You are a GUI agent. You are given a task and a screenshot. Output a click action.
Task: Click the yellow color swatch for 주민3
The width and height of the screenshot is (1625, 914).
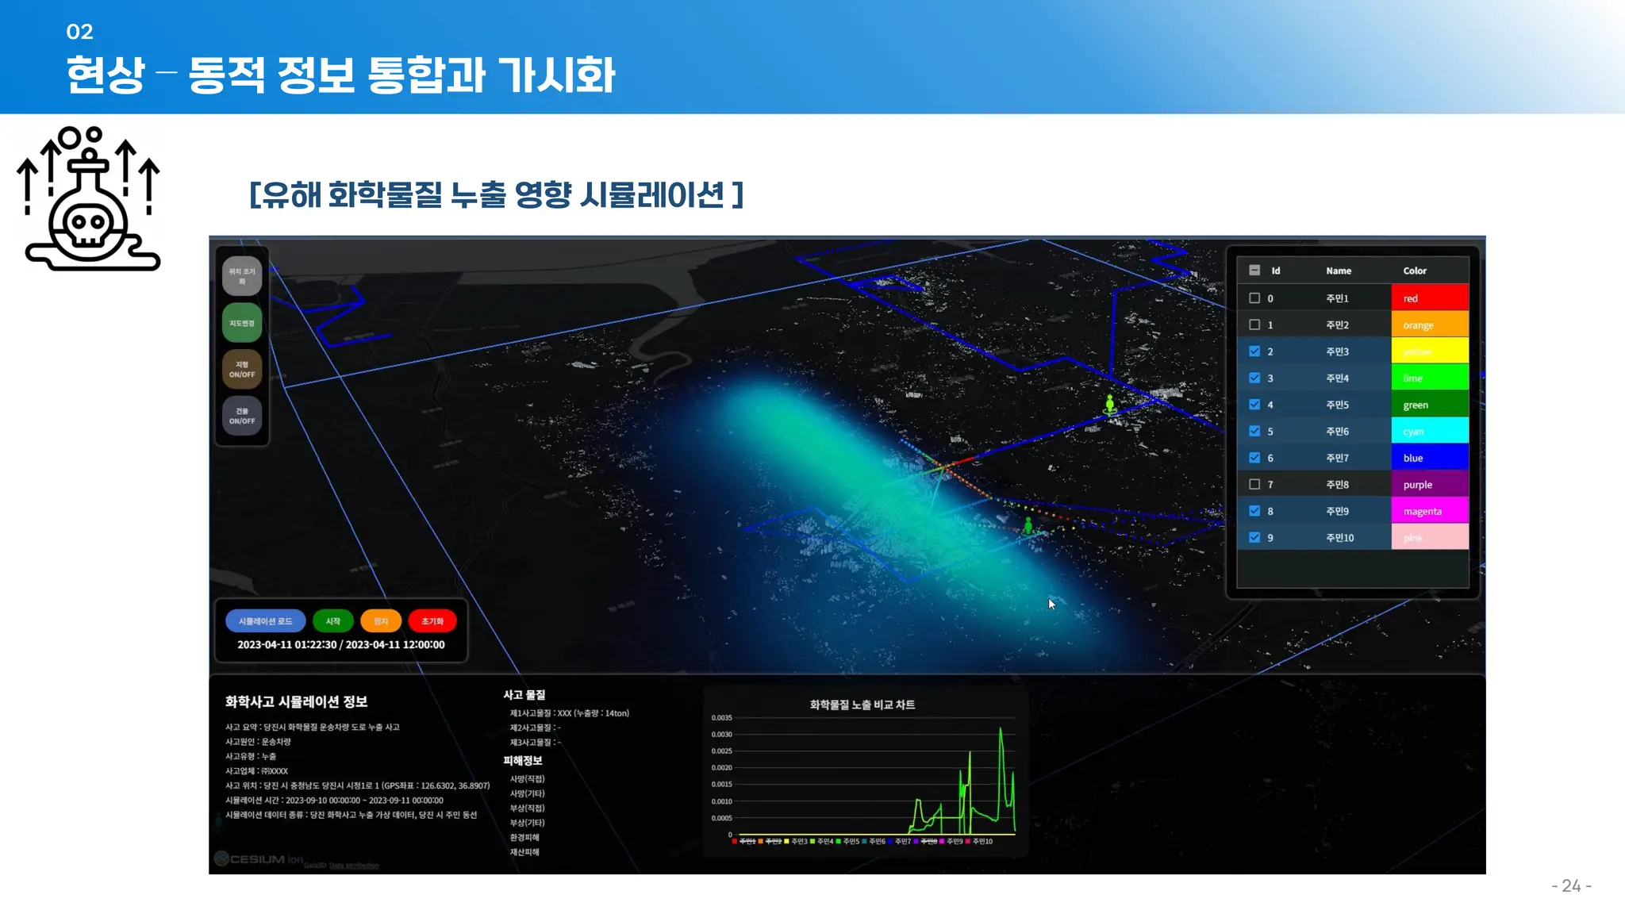pyautogui.click(x=1430, y=351)
